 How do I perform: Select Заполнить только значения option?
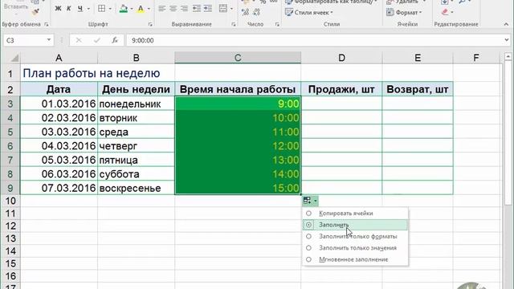click(355, 248)
